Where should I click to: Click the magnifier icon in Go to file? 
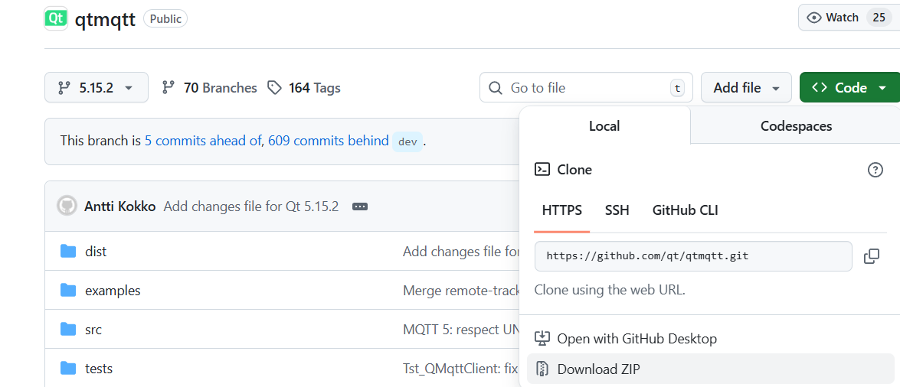[495, 88]
